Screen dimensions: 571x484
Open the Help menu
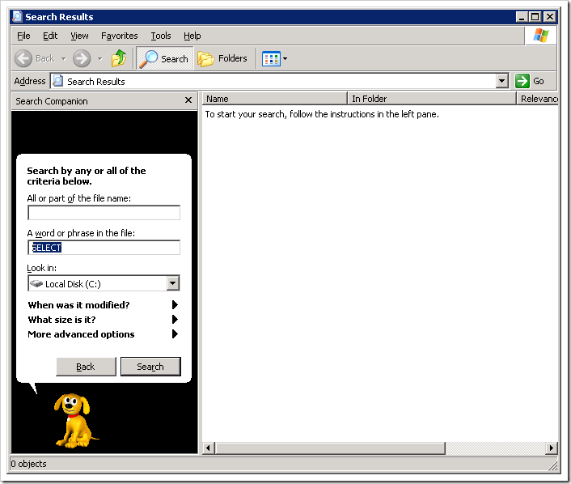[x=192, y=36]
